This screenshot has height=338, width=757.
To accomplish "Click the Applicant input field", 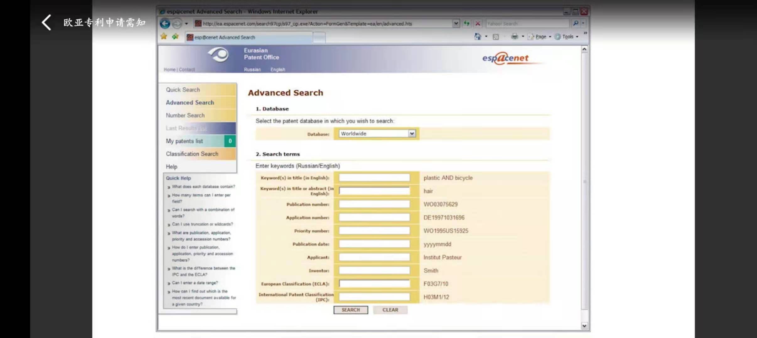I will (374, 257).
